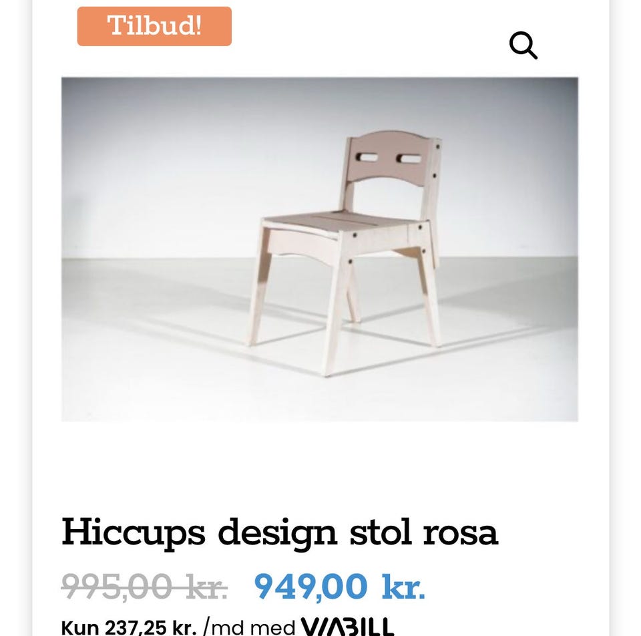Viewport: 641px width, 636px height.
Task: Click the crossed-out 995,00 kr. price
Action: 144,587
